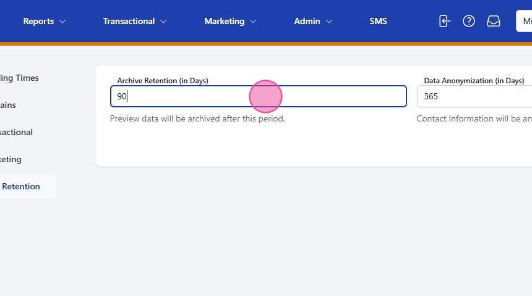This screenshot has height=296, width=532.
Task: Focus the Archive Retention days field
Action: point(258,96)
